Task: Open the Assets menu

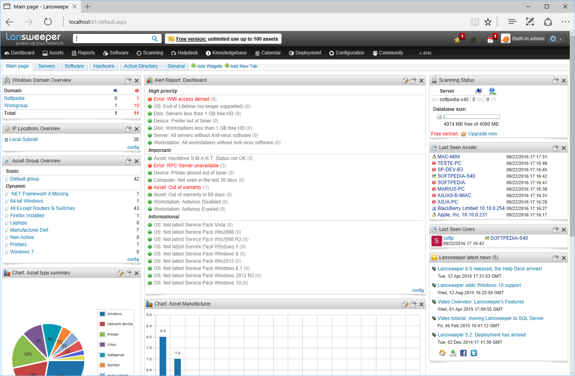Action: coord(53,53)
